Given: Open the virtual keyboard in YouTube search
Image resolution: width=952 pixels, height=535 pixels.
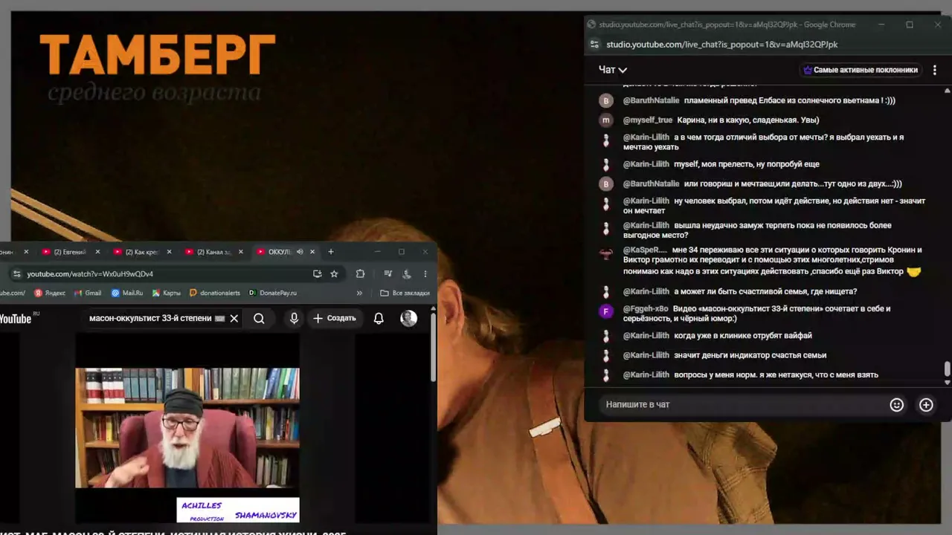Looking at the screenshot, I should point(219,319).
